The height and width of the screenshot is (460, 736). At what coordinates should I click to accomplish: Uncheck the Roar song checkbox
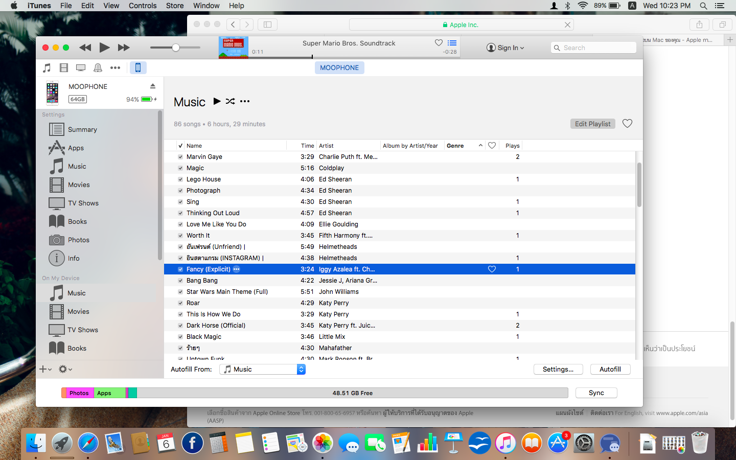pos(180,303)
